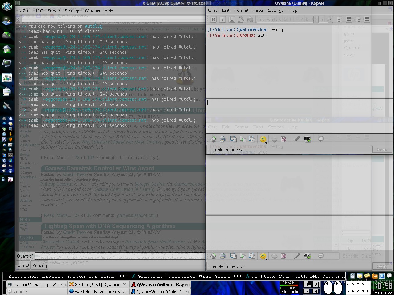Toggle Bold in Kopete format toolbar

coord(213,19)
